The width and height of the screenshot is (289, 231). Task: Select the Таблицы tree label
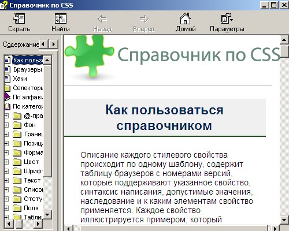[34, 217]
